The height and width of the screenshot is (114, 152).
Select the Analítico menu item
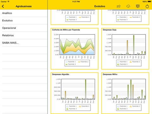pyautogui.click(x=24, y=13)
